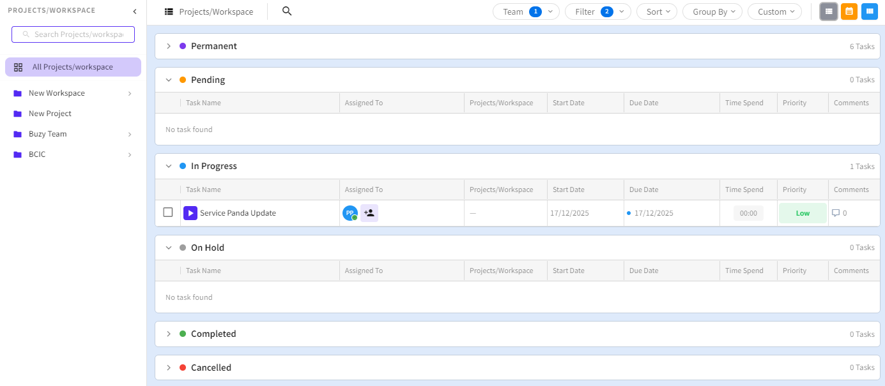Open the Custom dropdown
The height and width of the screenshot is (386, 885).
(774, 11)
